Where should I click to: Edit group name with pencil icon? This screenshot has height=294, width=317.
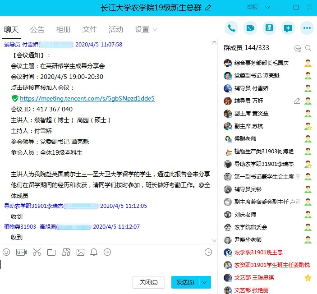point(208,8)
